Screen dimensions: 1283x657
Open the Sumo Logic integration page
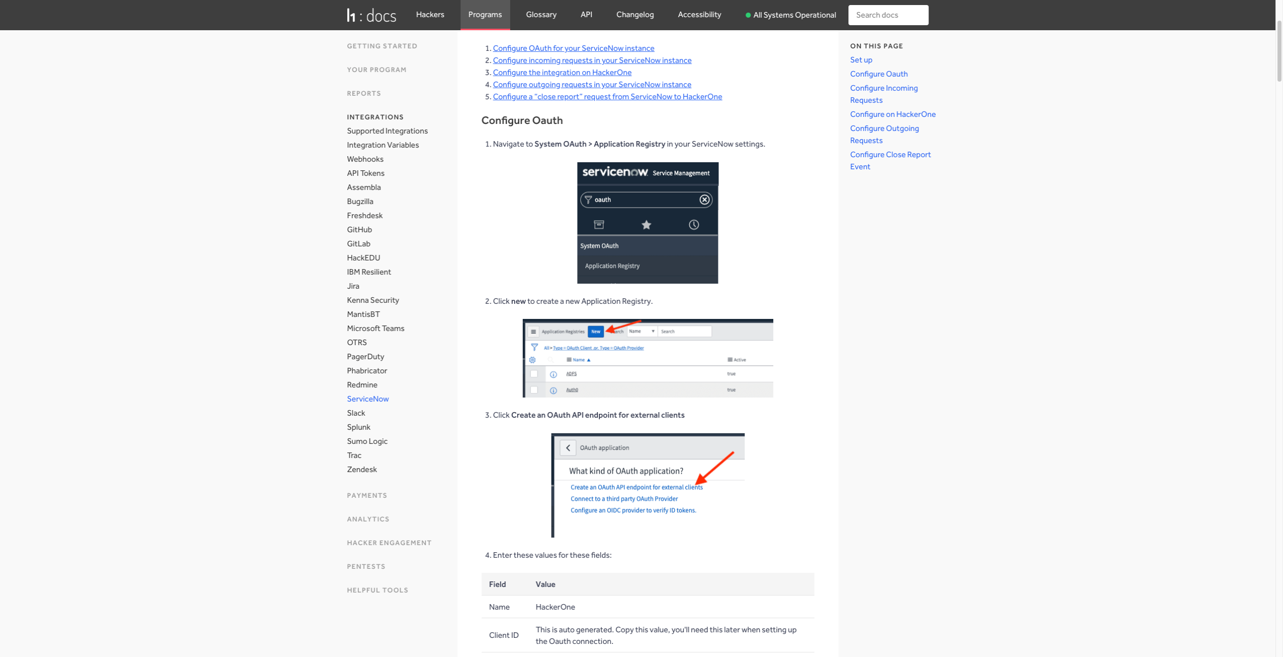[367, 441]
